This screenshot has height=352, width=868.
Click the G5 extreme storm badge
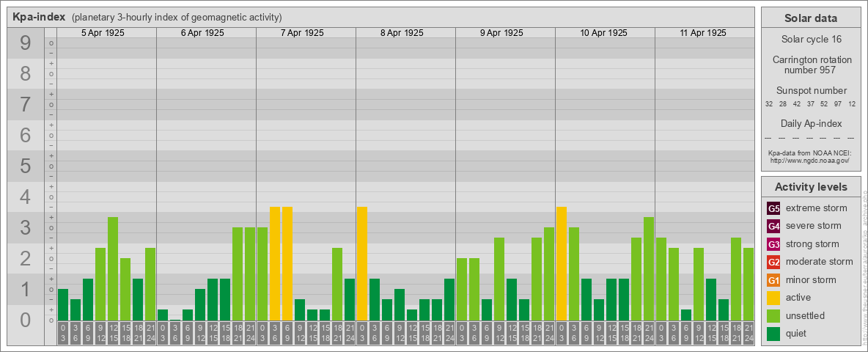click(x=773, y=209)
